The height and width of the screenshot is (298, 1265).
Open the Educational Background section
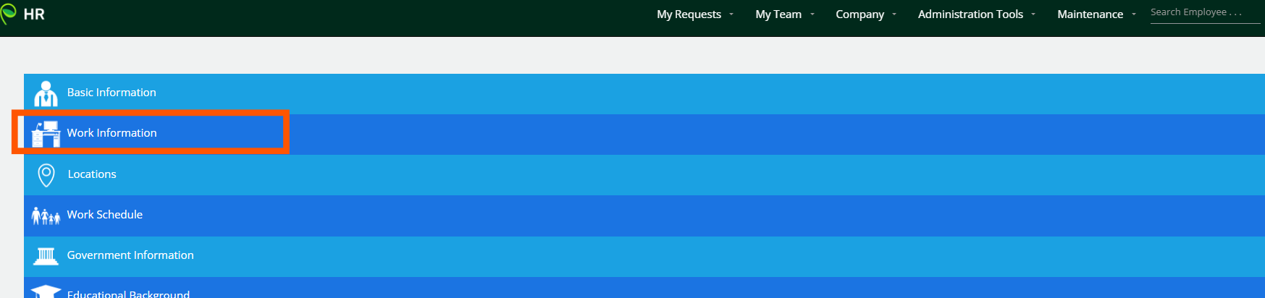tap(128, 293)
